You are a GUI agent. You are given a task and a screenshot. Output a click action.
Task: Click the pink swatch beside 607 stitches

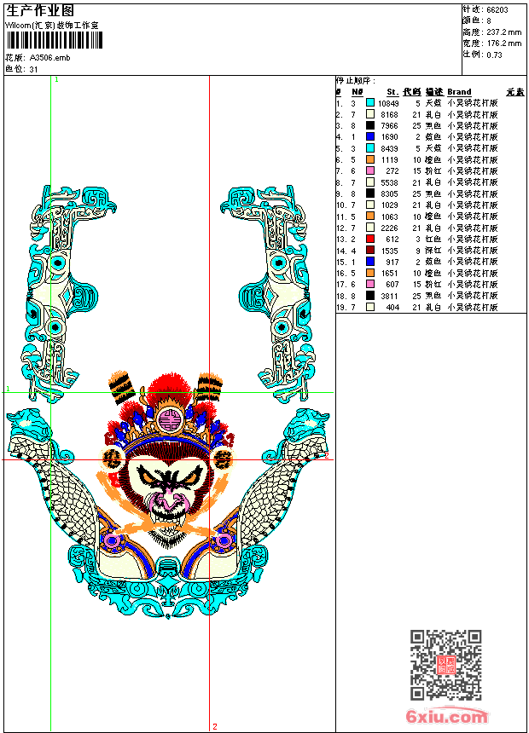[370, 284]
